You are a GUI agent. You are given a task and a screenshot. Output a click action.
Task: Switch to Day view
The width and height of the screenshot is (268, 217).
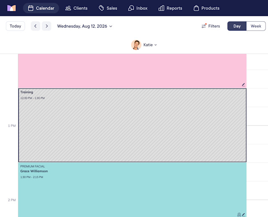coord(237,26)
